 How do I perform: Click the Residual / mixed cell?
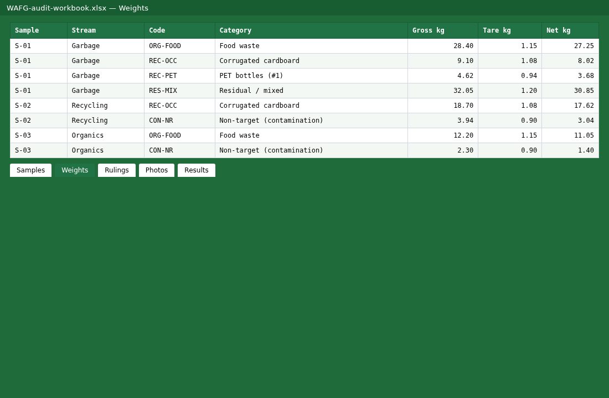[311, 91]
